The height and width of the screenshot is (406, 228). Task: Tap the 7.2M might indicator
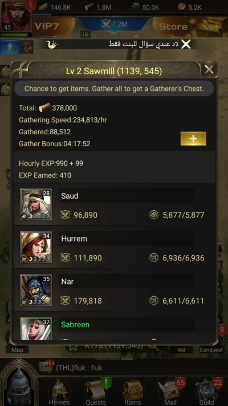[115, 25]
